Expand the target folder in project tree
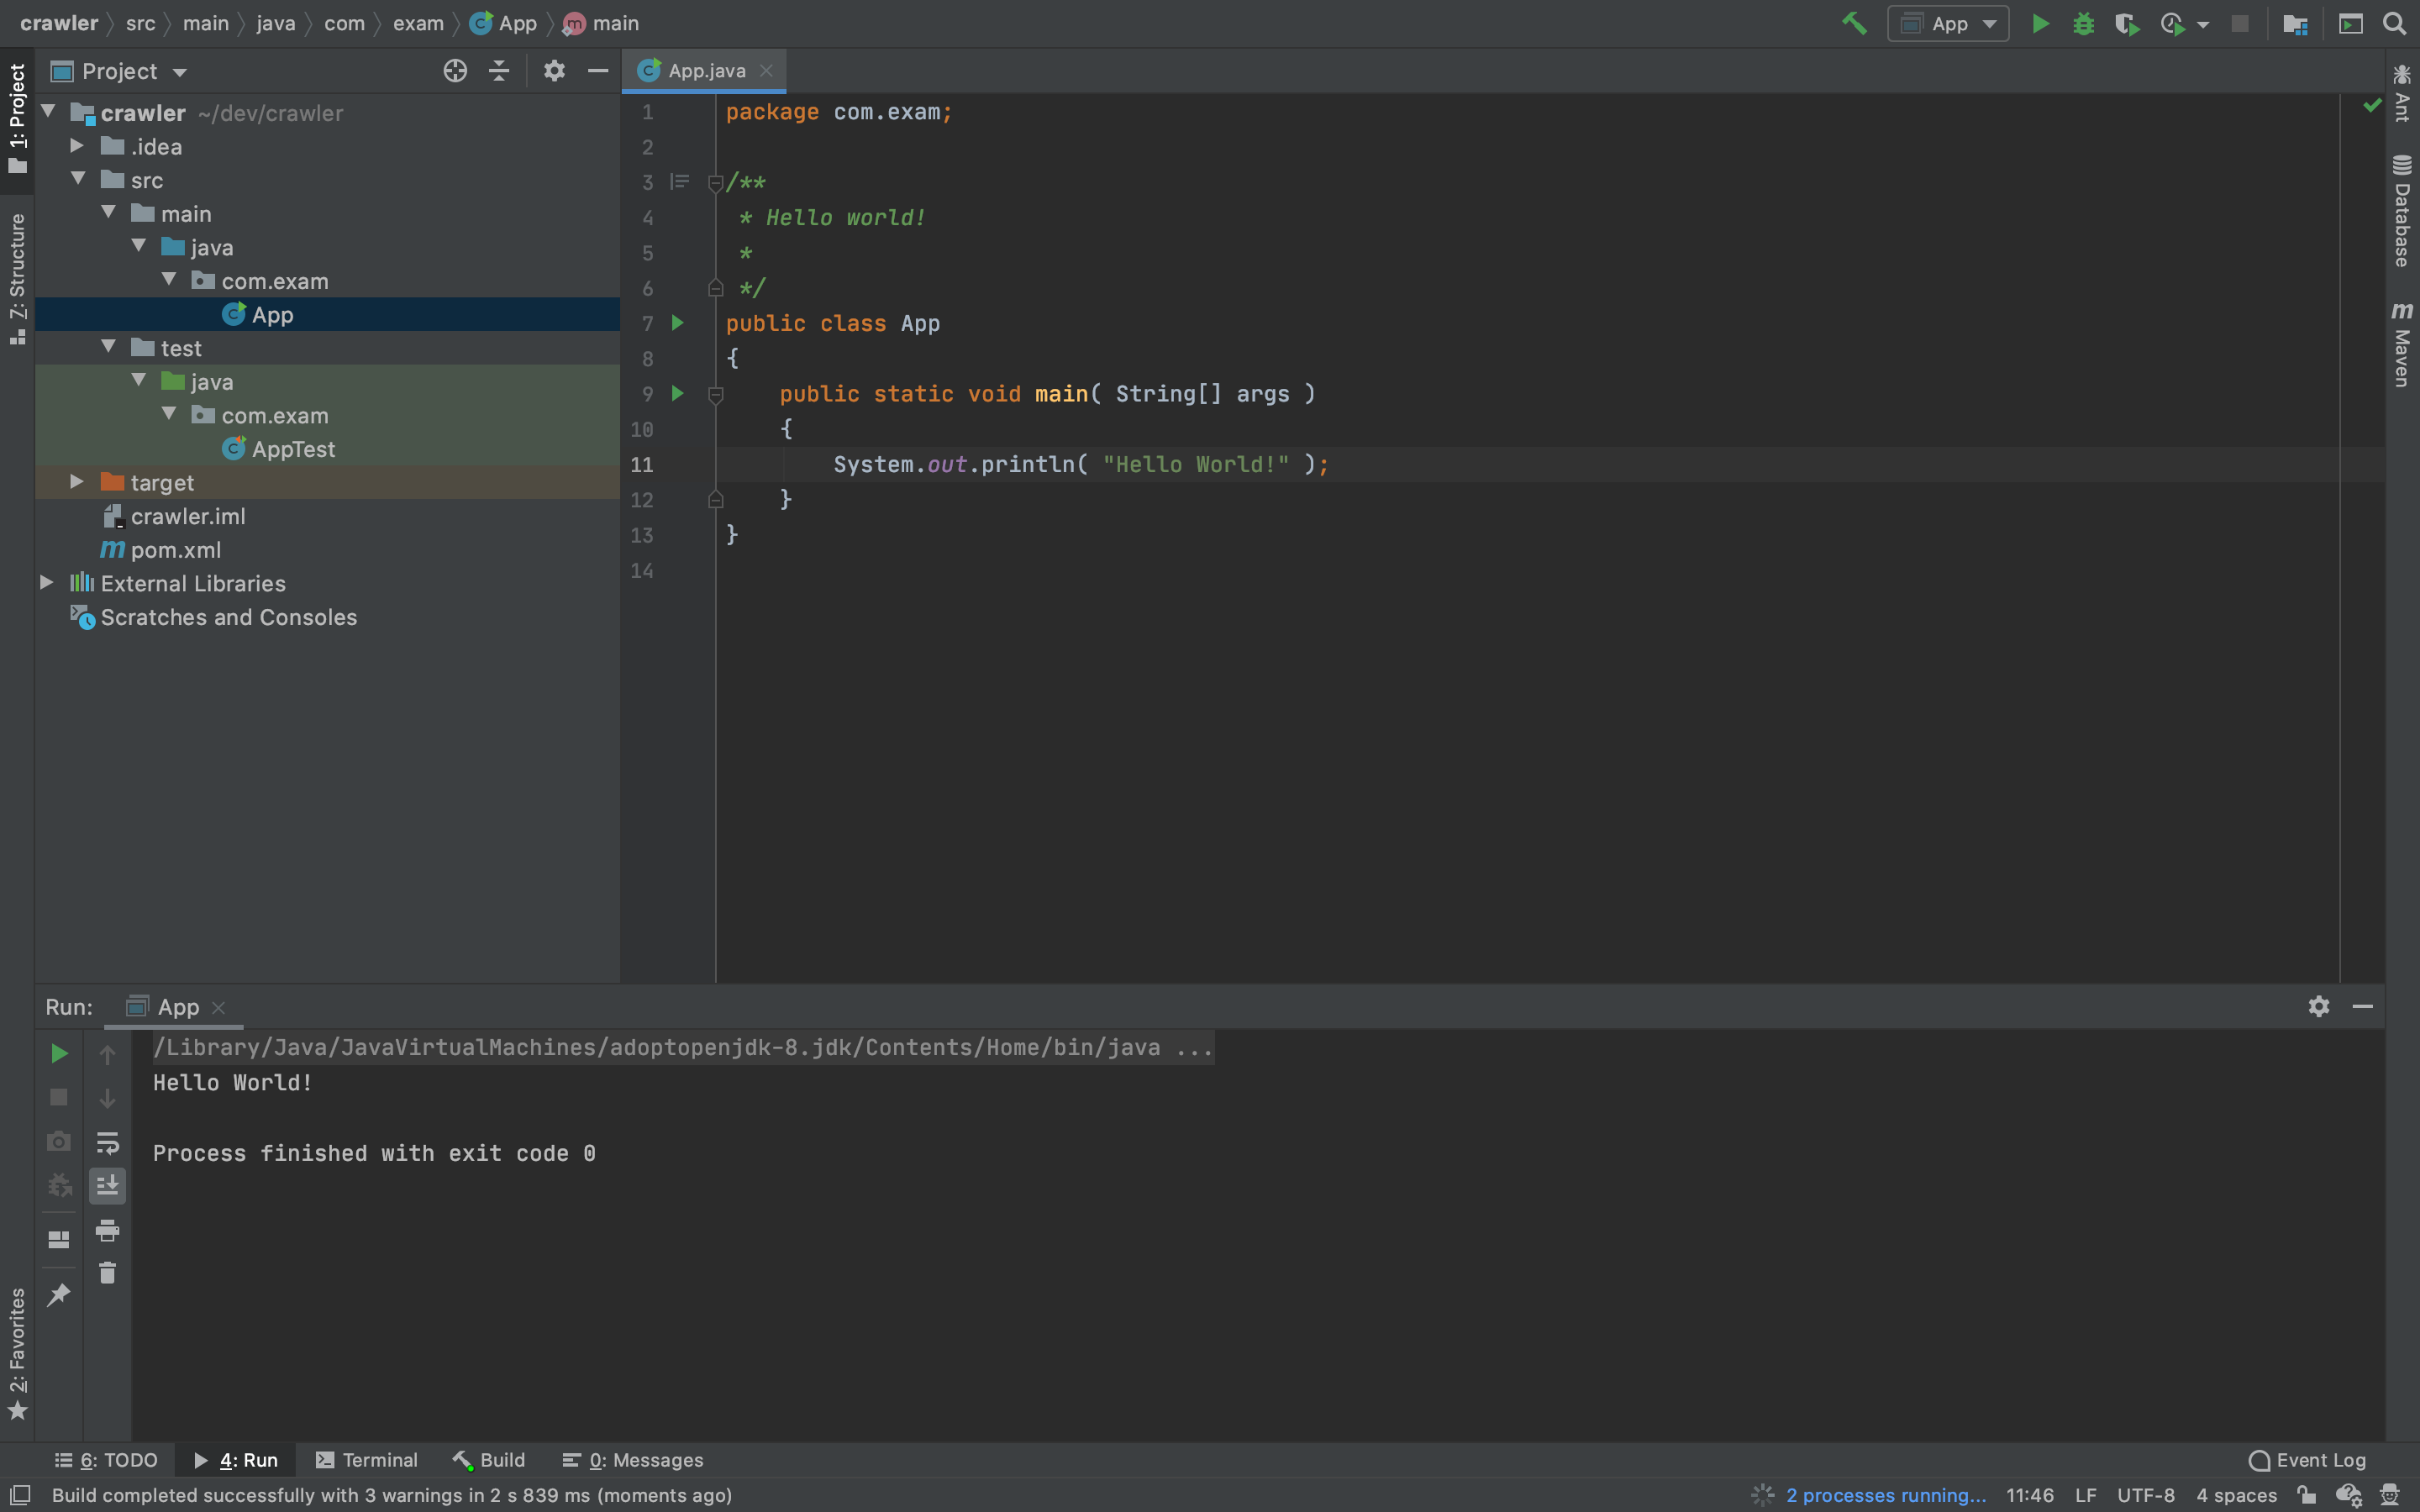This screenshot has height=1512, width=2420. pos(77,482)
